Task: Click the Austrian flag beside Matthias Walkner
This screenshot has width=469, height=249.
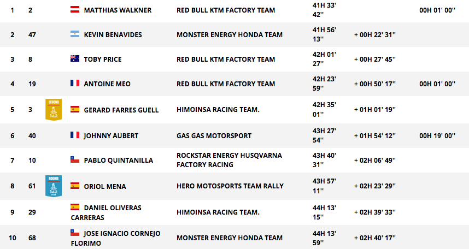Action: pyautogui.click(x=75, y=10)
